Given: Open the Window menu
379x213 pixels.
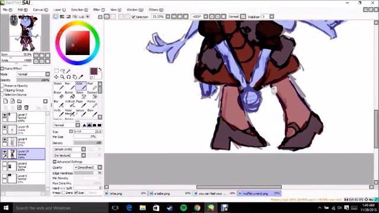Looking at the screenshot, I should pos(135,9).
